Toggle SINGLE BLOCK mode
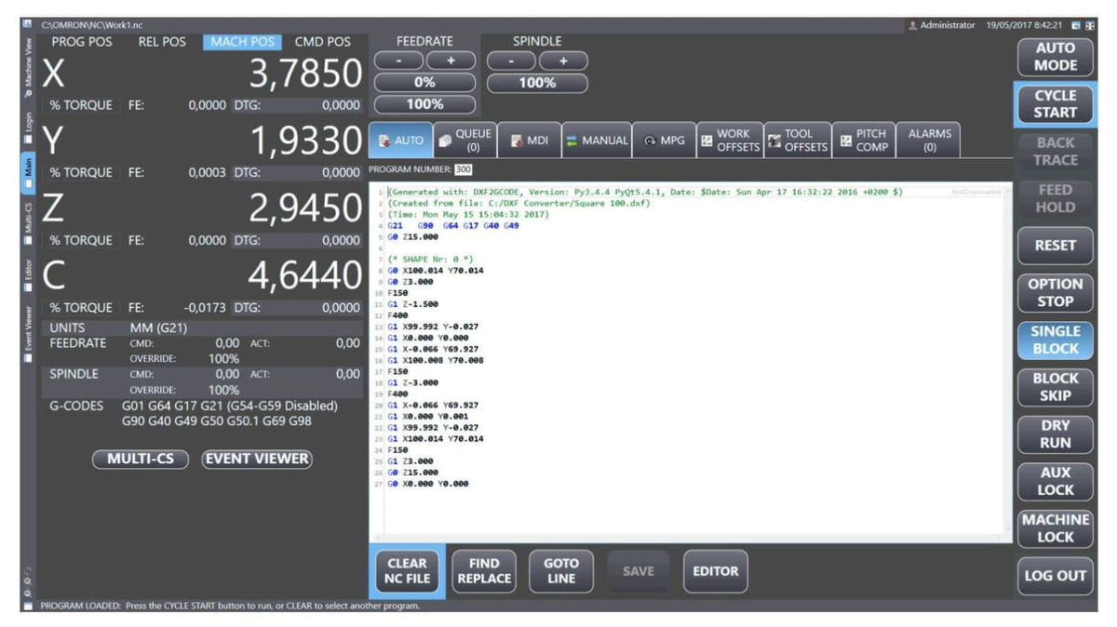Image resolution: width=1117 pixels, height=627 pixels. (x=1055, y=340)
